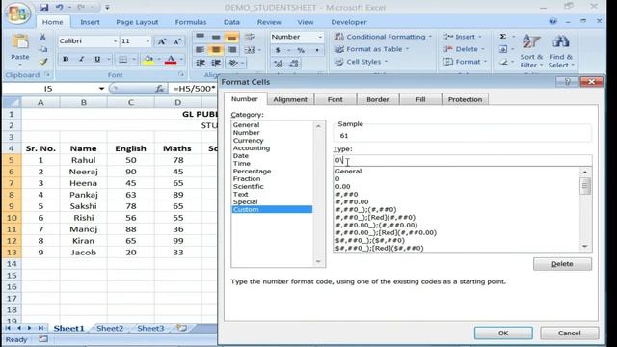Select the cell containing Rahul
This screenshot has height=347, width=617.
(84, 160)
